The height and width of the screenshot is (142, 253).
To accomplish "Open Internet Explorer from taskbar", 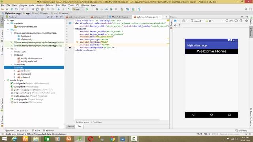I will coord(14,139).
